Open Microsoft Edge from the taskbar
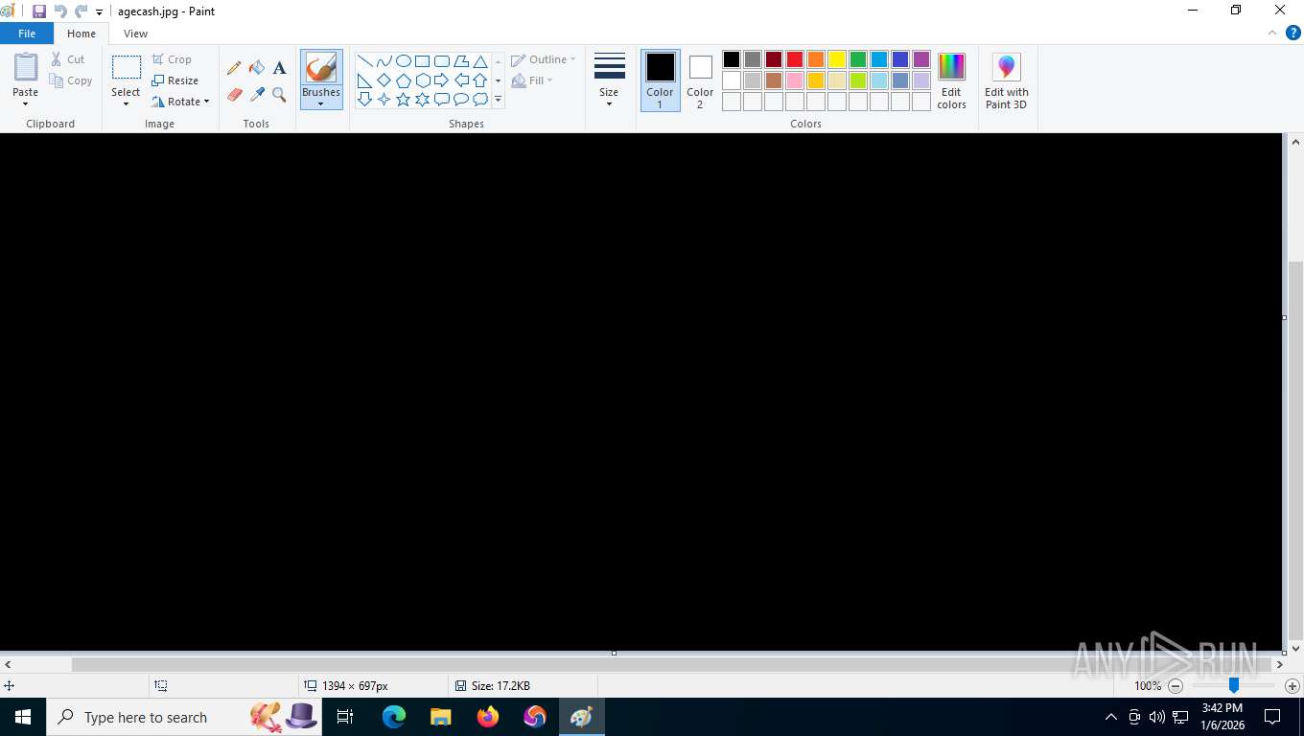The image size is (1304, 736). pos(394,717)
